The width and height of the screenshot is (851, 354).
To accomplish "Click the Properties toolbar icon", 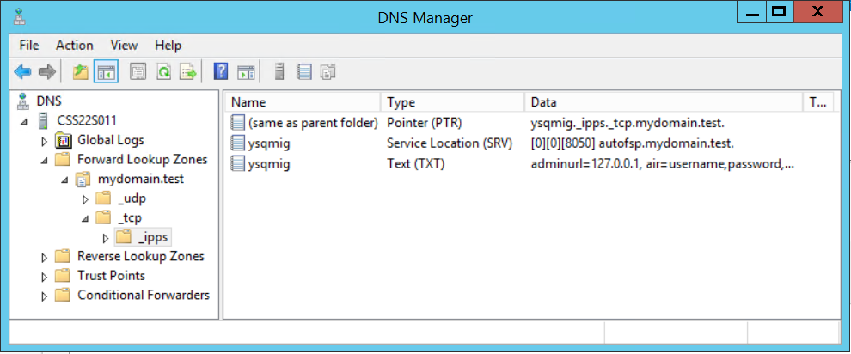I will tap(137, 72).
